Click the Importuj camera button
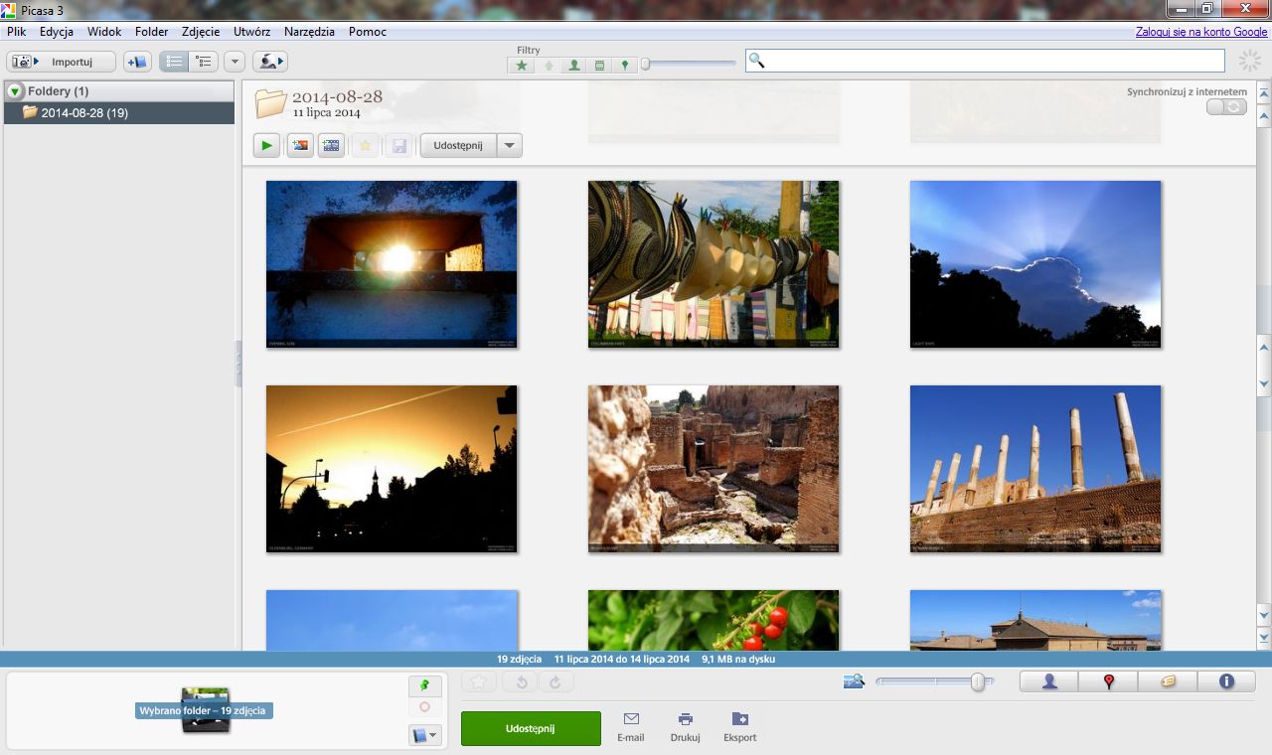This screenshot has width=1272, height=755. (62, 62)
